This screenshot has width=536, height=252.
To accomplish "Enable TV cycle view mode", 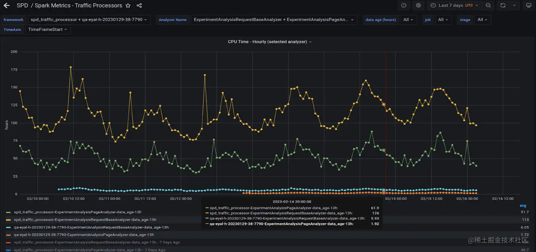I will pyautogui.click(x=528, y=5).
